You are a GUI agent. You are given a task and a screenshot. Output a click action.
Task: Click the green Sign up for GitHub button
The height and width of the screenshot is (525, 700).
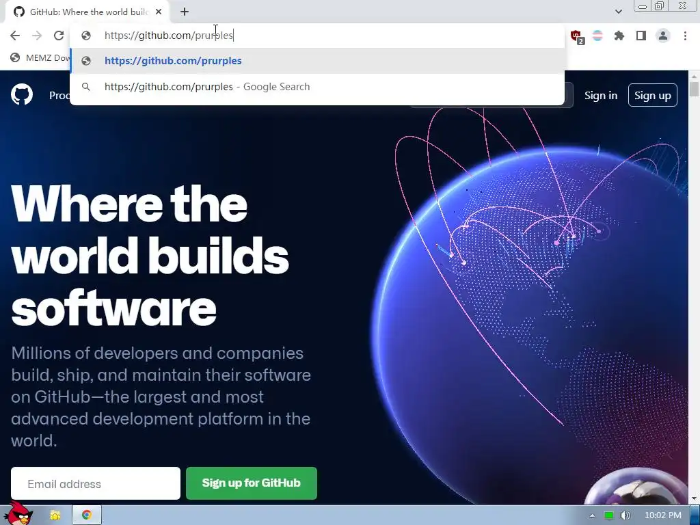click(x=252, y=483)
